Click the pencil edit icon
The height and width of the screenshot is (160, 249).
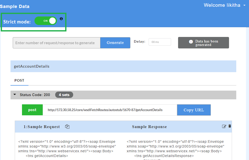click(224, 126)
